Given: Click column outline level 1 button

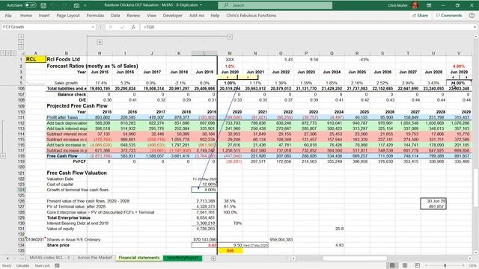Looking at the screenshot, I should pos(21,37).
